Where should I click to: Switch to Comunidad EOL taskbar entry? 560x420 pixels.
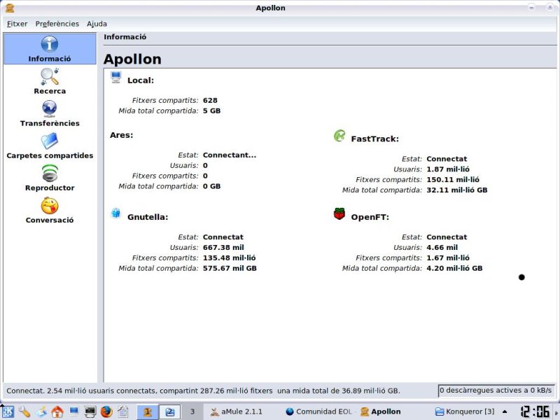(x=319, y=412)
